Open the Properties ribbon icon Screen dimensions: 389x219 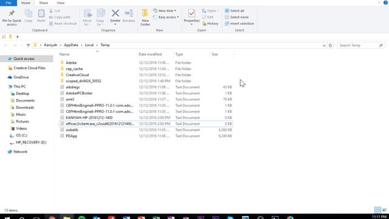(191, 13)
